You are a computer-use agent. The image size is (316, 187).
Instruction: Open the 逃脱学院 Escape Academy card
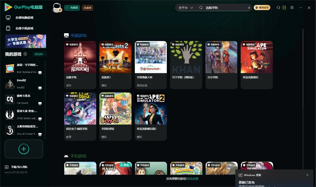[80, 65]
